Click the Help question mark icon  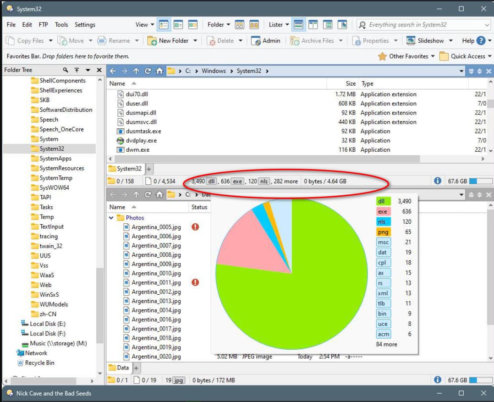(x=480, y=41)
